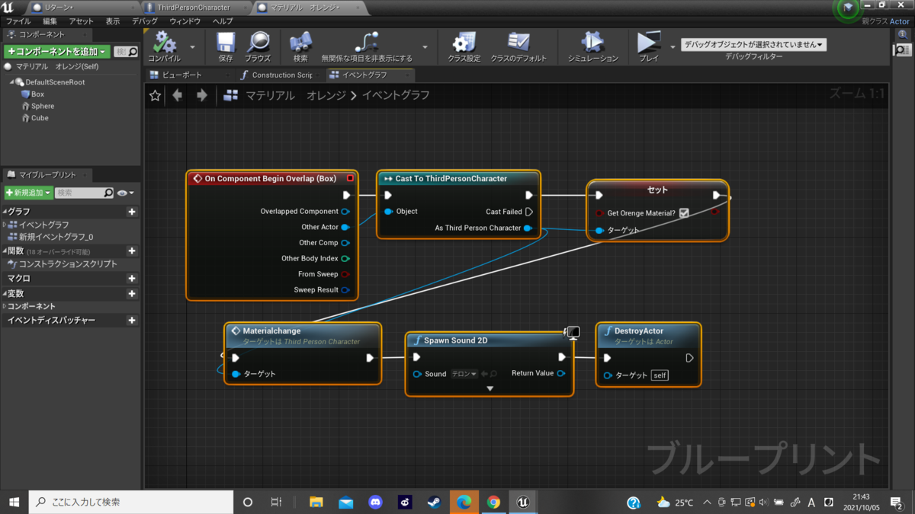Viewport: 915px width, 514px height.
Task: Click Hide Unrelated (無関係な項目を非表示にする) icon
Action: pos(367,42)
